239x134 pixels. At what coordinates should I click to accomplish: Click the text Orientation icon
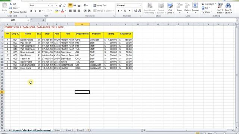tap(86, 6)
